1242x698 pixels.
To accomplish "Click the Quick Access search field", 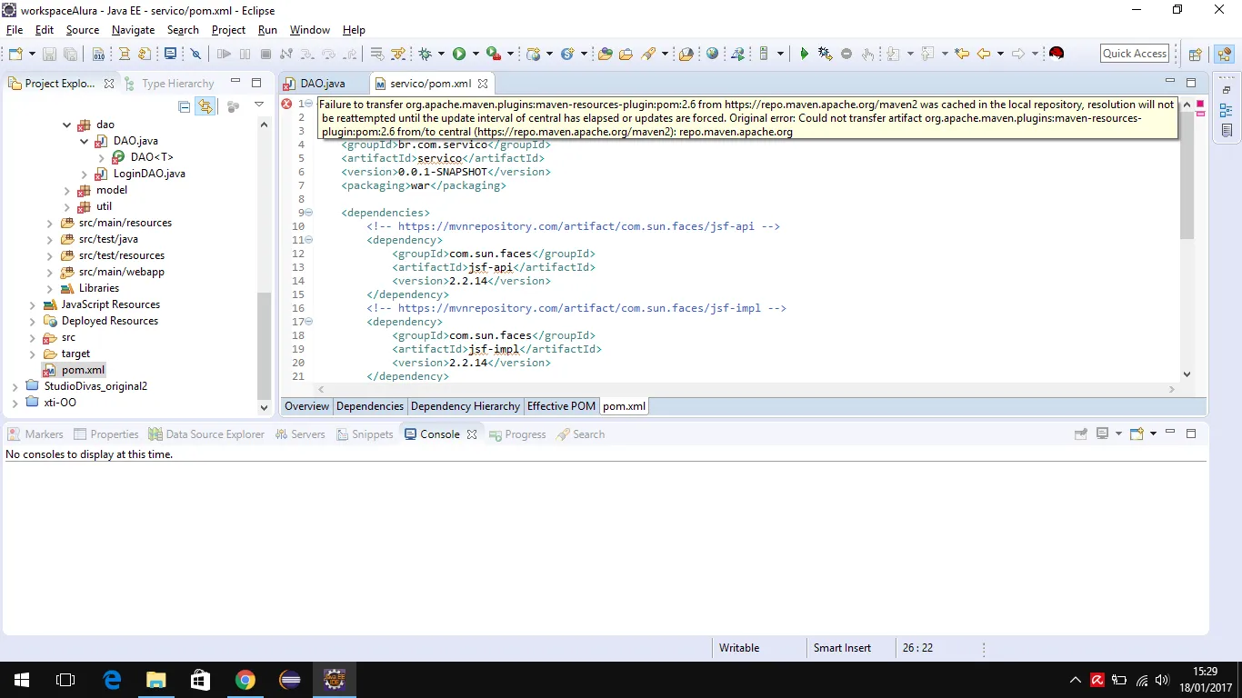I will [1134, 54].
